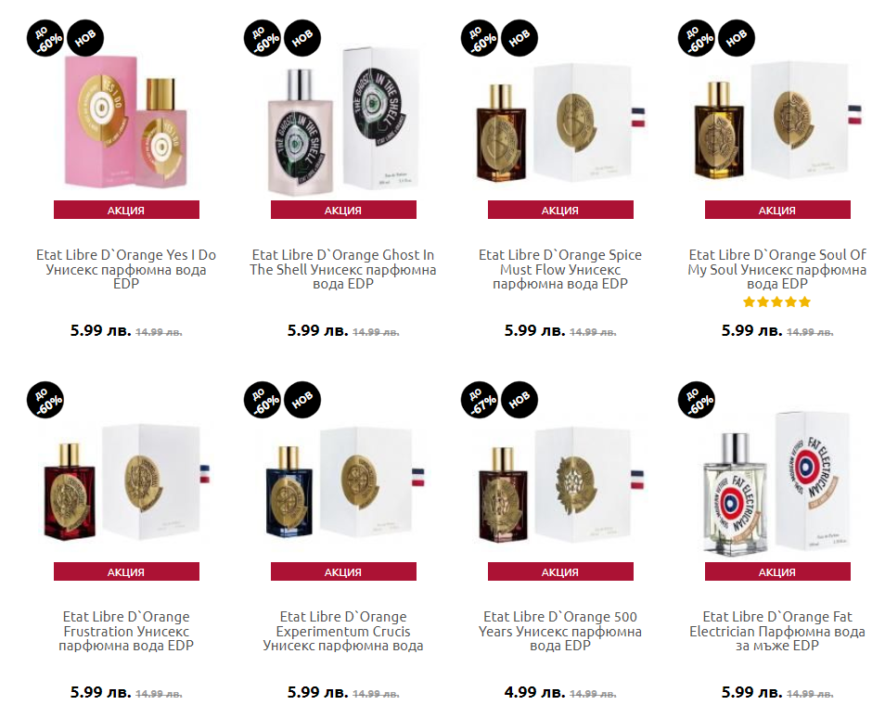Click НОВ badge on Experimentum Crucis
This screenshot has width=885, height=718.
tap(302, 399)
